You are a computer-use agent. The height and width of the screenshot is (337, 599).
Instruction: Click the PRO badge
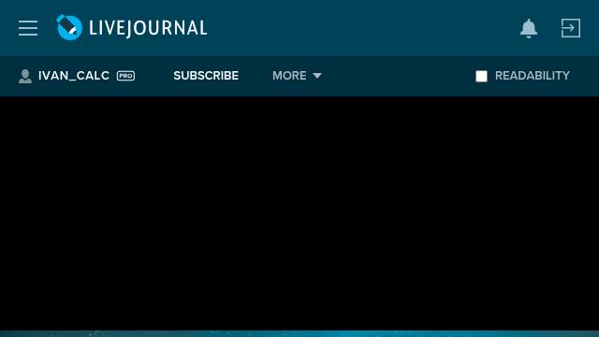(125, 76)
